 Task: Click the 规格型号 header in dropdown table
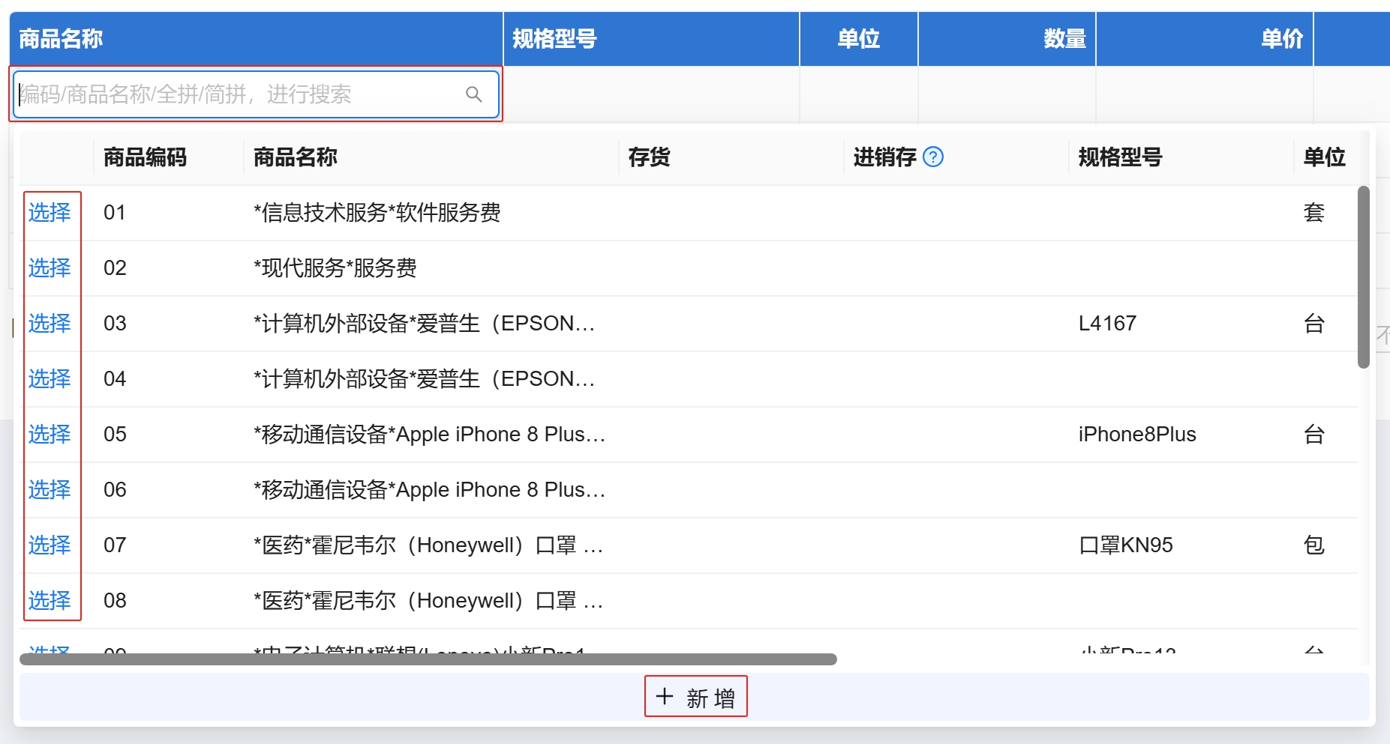click(x=1119, y=157)
